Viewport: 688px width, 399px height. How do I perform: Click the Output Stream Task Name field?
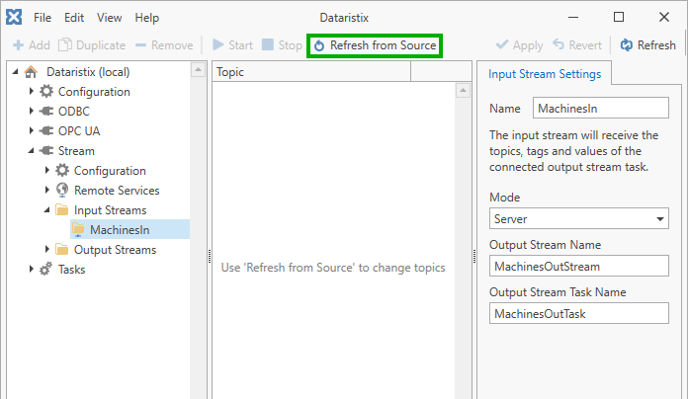[x=578, y=313]
